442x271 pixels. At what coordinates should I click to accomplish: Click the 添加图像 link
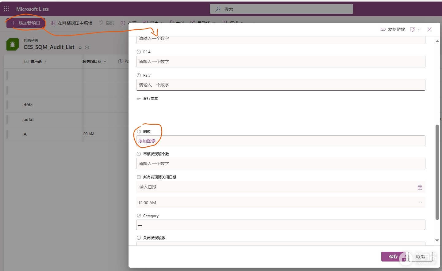147,141
